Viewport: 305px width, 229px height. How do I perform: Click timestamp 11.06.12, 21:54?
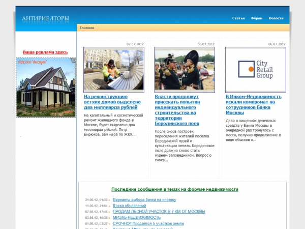pos(96,206)
